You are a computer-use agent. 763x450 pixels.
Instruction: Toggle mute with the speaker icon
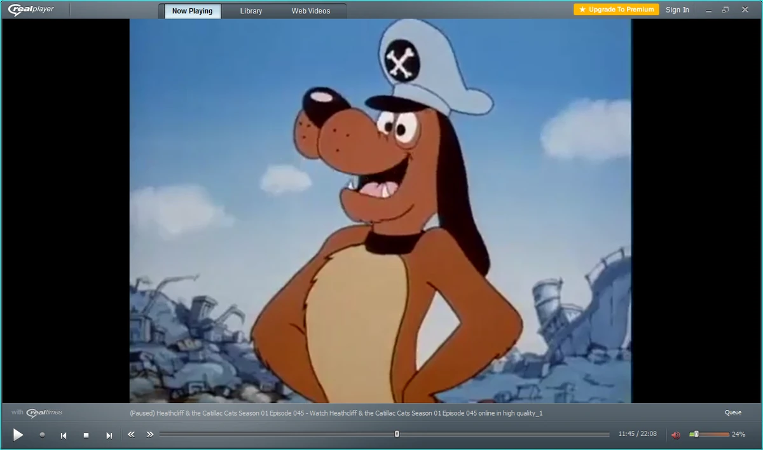[x=677, y=435]
